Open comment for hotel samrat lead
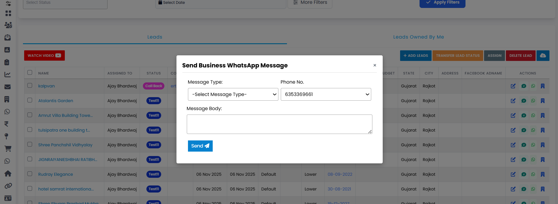Image resolution: width=558 pixels, height=204 pixels. 524,189
